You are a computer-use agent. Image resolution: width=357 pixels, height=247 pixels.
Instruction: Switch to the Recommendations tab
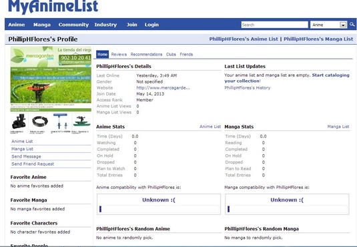coord(146,54)
